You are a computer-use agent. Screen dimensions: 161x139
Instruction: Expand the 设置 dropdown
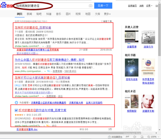pyautogui.click(x=149, y=6)
